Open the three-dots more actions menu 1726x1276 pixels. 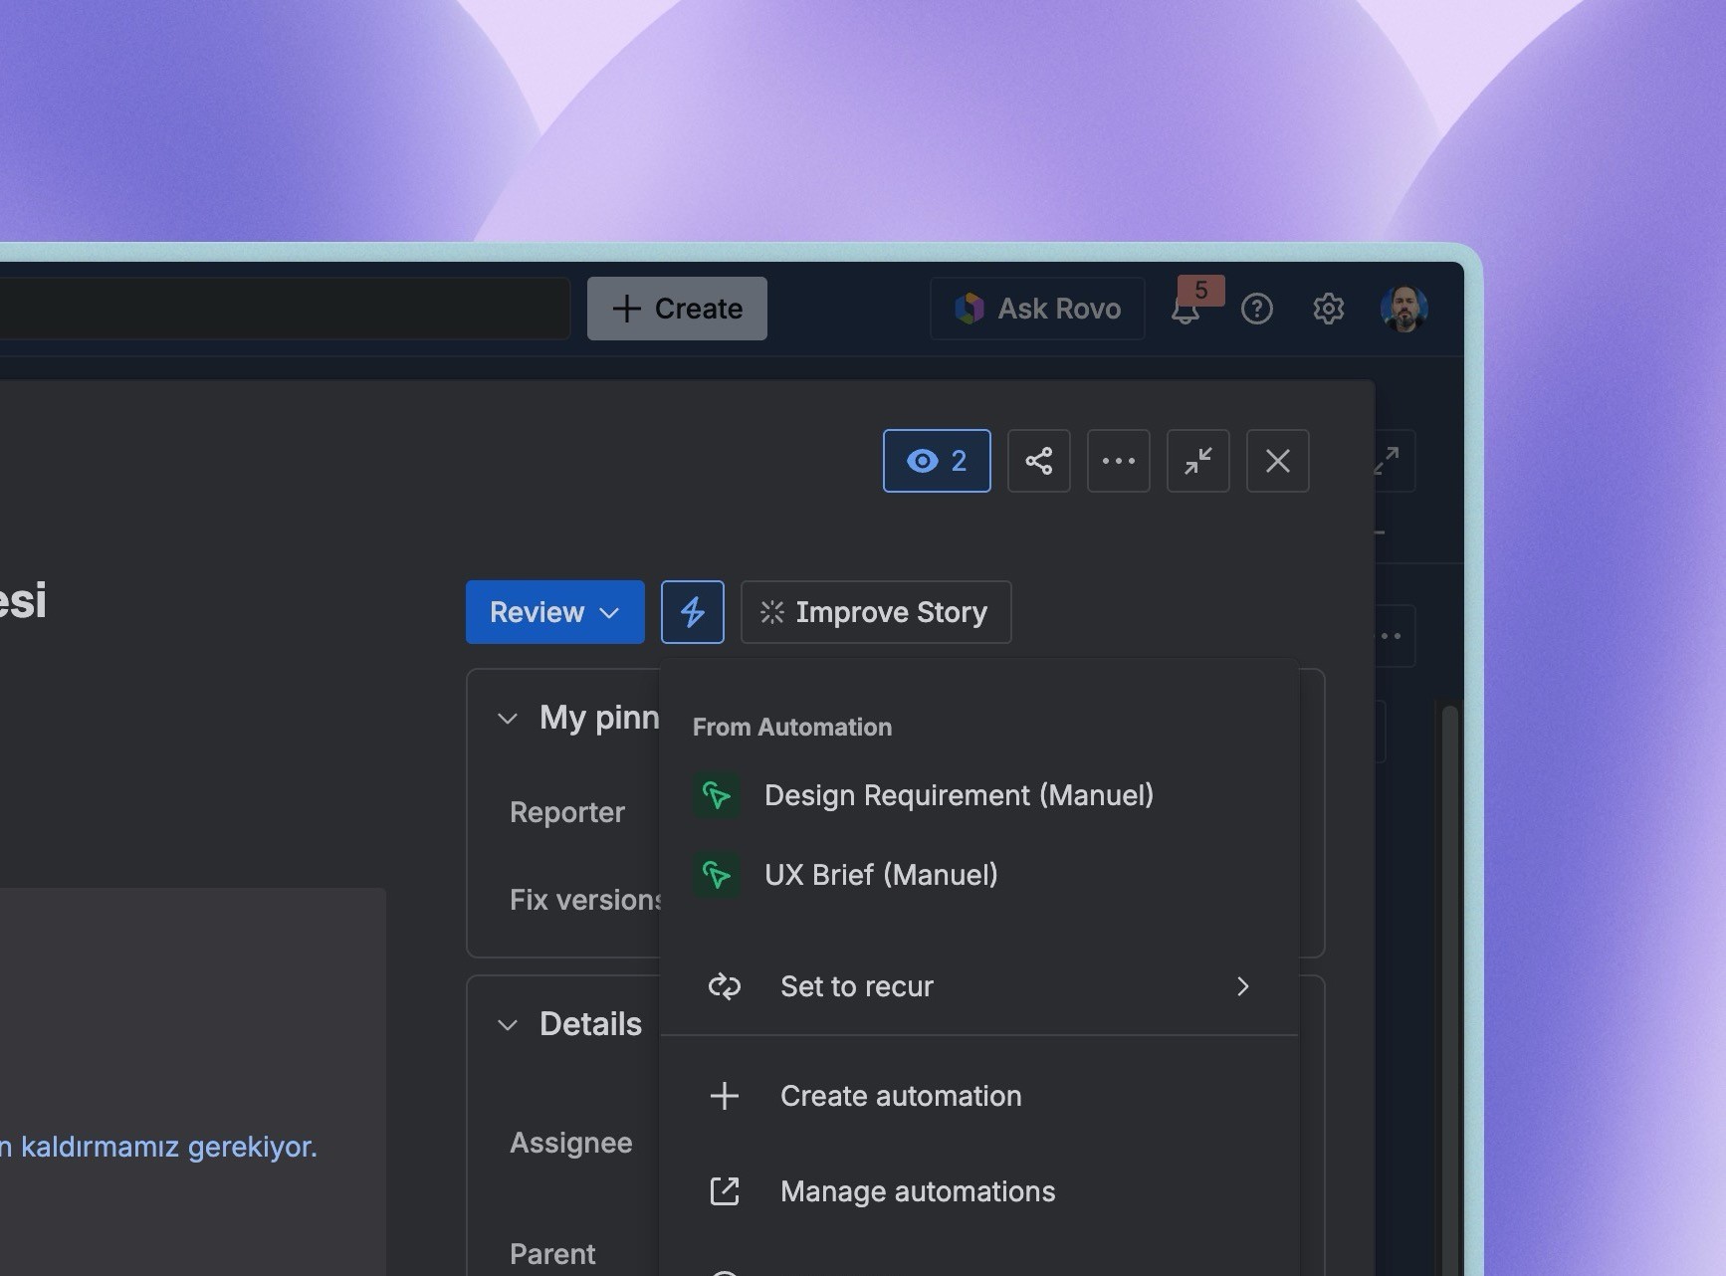[x=1118, y=461]
